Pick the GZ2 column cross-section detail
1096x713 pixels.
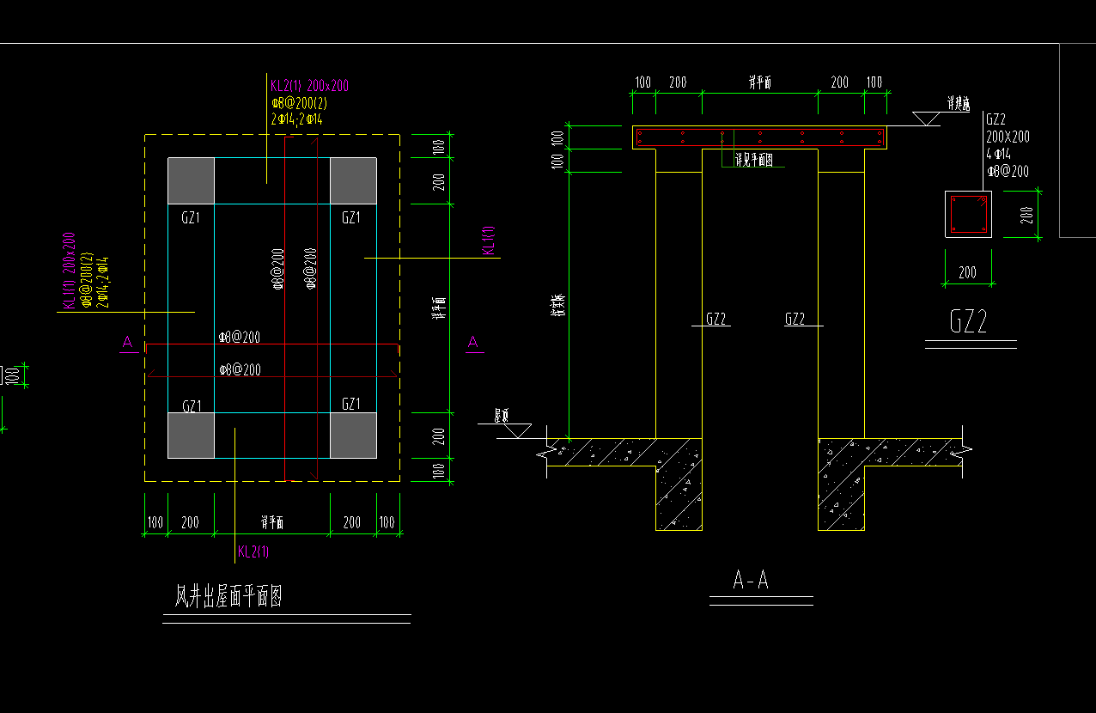[x=968, y=214]
